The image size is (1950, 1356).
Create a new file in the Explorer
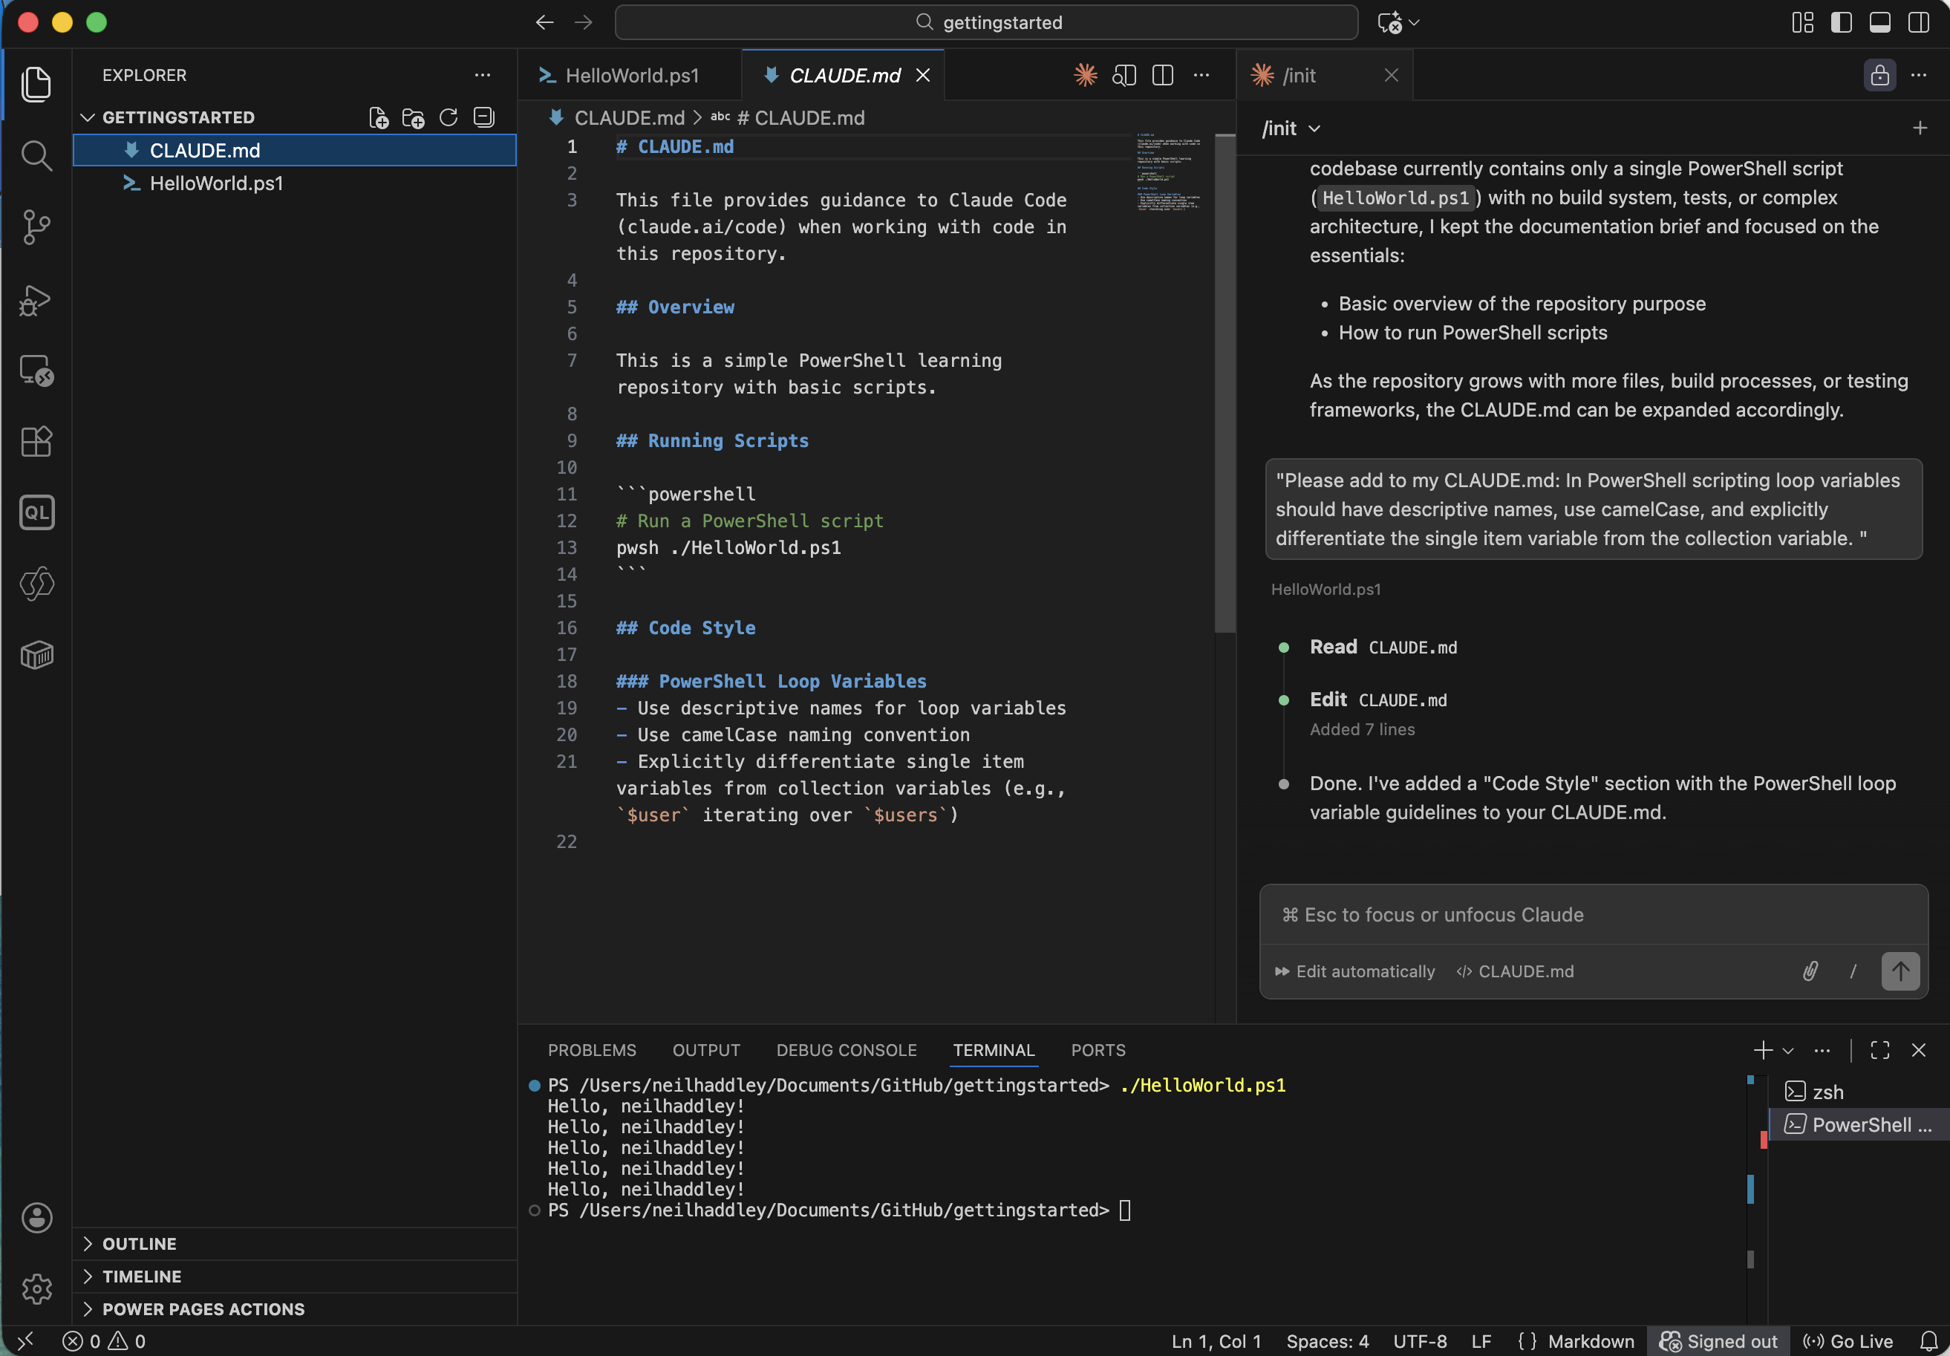(379, 117)
